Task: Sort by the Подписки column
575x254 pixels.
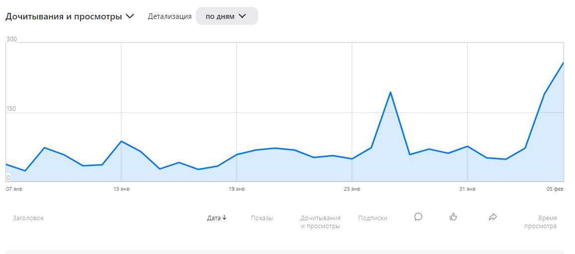Action: pos(373,218)
